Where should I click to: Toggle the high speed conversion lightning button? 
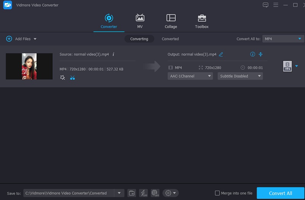point(143,193)
